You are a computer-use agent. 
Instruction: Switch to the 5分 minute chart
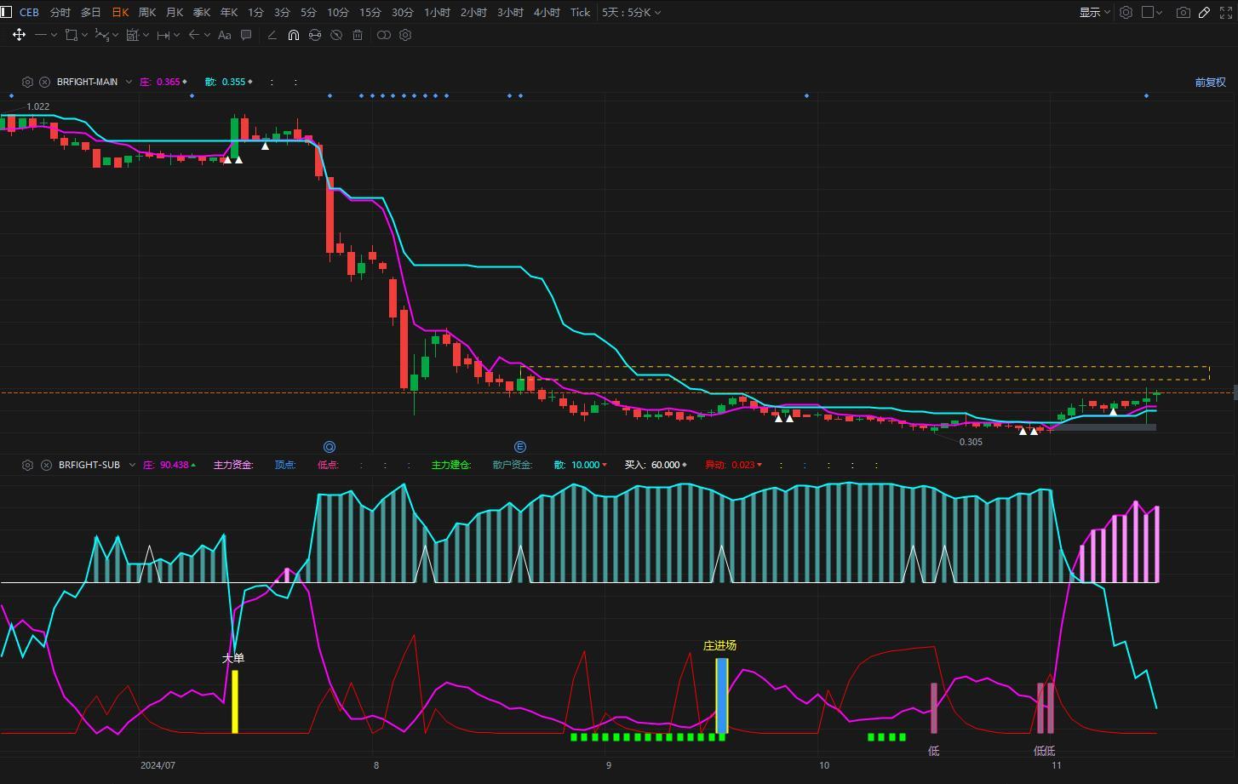click(x=308, y=12)
